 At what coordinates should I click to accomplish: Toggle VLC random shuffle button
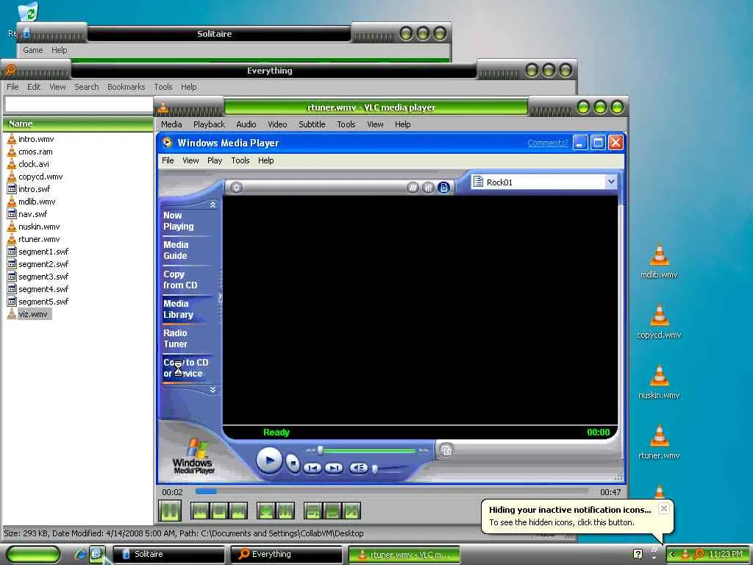(x=351, y=511)
